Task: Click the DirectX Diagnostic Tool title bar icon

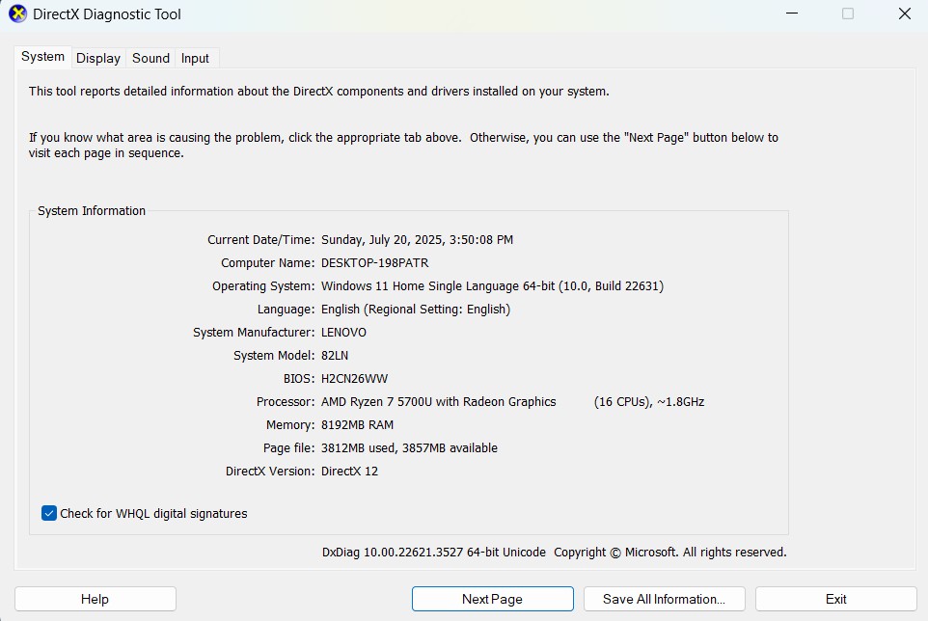Action: point(15,13)
